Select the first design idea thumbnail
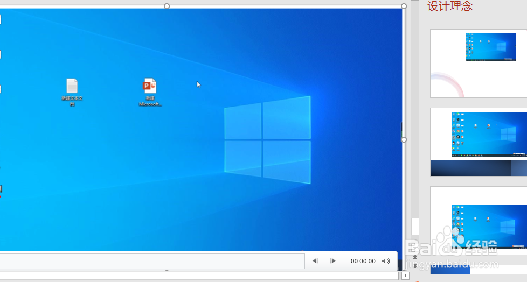The height and width of the screenshot is (282, 527). tap(479, 64)
